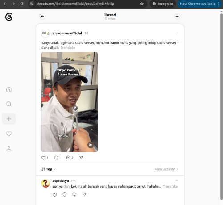The image size is (223, 205).
Task: Translate asprastyo's reply
Action: point(170,186)
